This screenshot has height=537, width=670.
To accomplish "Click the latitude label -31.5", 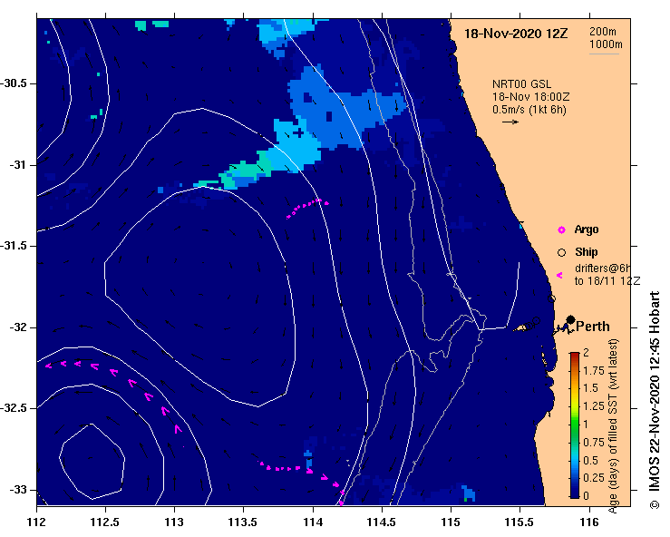I will coord(14,246).
